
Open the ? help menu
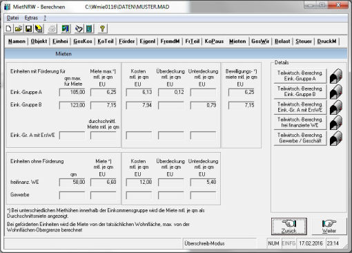point(45,18)
